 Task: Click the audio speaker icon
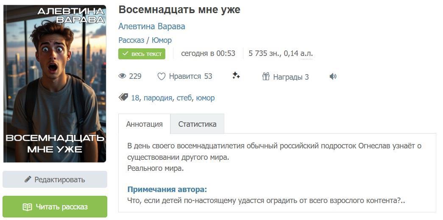pyautogui.click(x=333, y=77)
